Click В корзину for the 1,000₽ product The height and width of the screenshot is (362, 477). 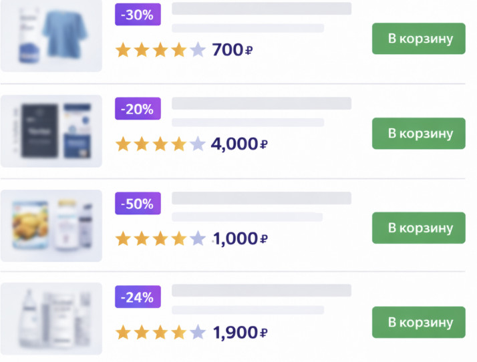click(x=418, y=228)
